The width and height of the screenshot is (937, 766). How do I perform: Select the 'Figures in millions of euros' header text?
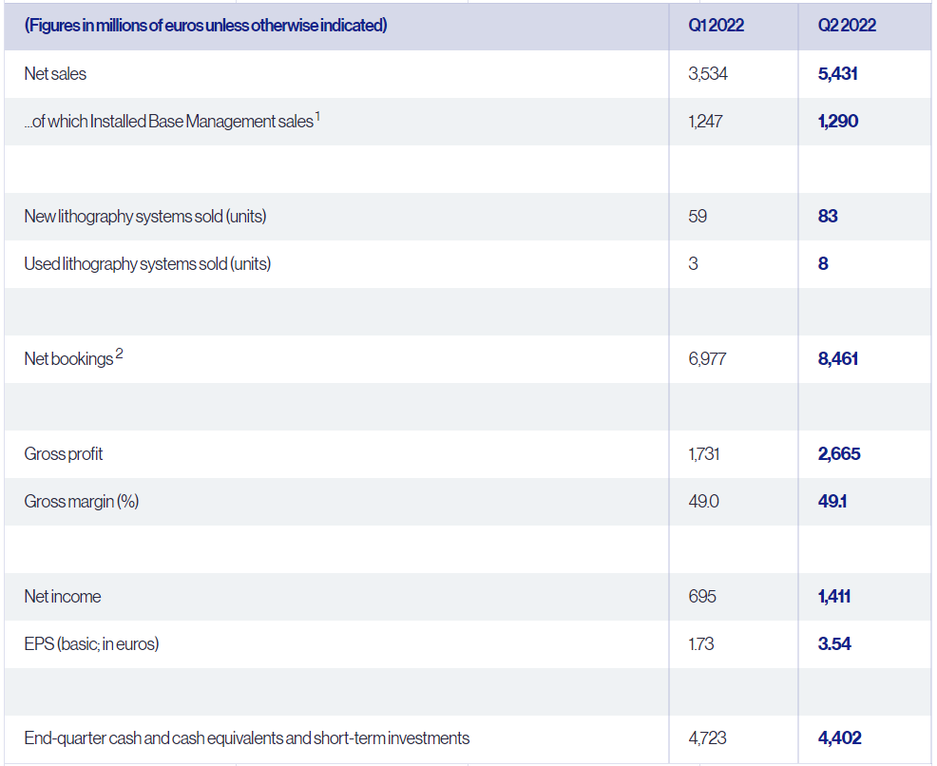(205, 26)
